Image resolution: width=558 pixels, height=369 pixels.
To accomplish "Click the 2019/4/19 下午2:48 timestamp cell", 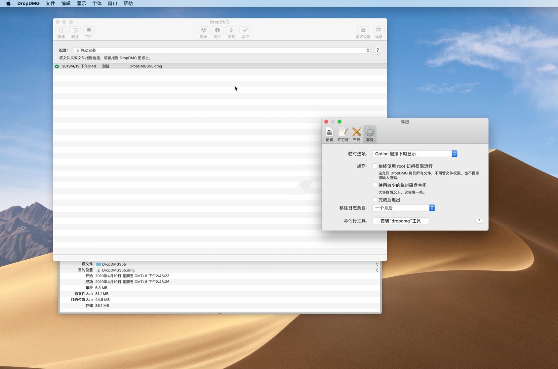I will pyautogui.click(x=79, y=66).
